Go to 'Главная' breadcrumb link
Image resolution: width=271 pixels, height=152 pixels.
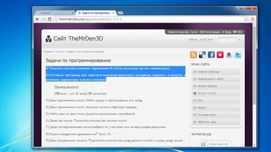(48, 52)
